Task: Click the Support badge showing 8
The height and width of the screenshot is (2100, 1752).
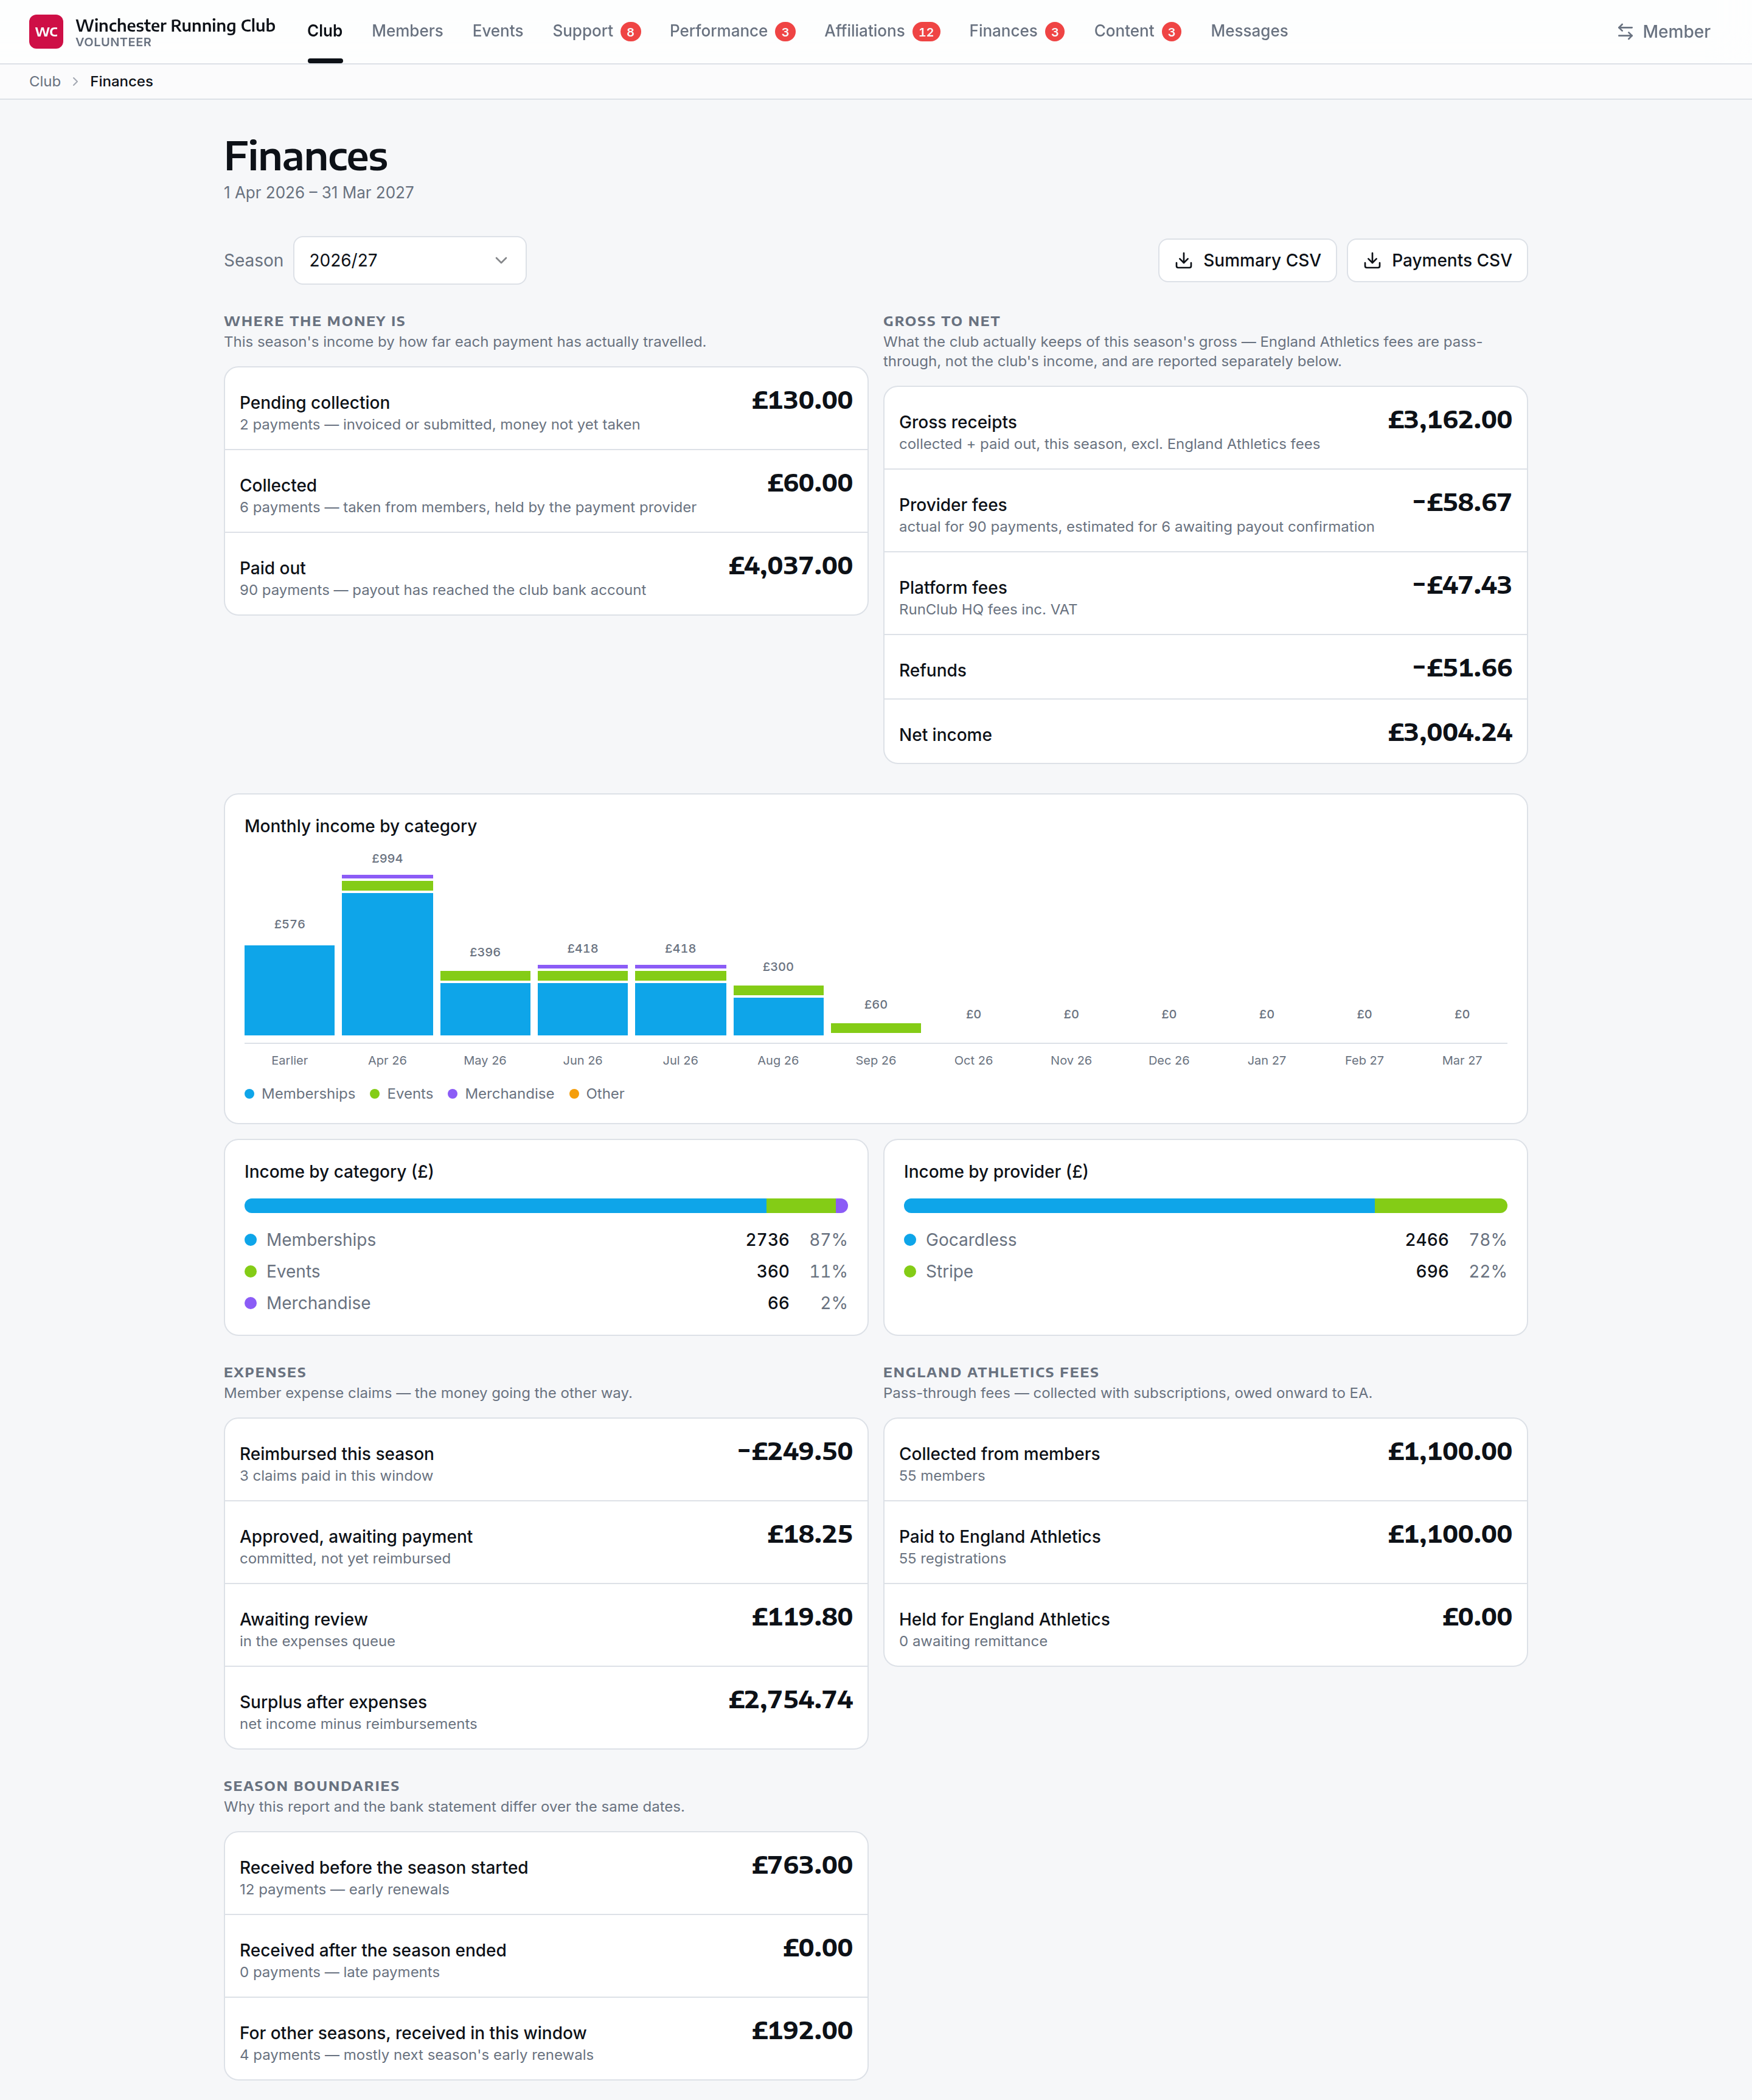Action: point(630,32)
